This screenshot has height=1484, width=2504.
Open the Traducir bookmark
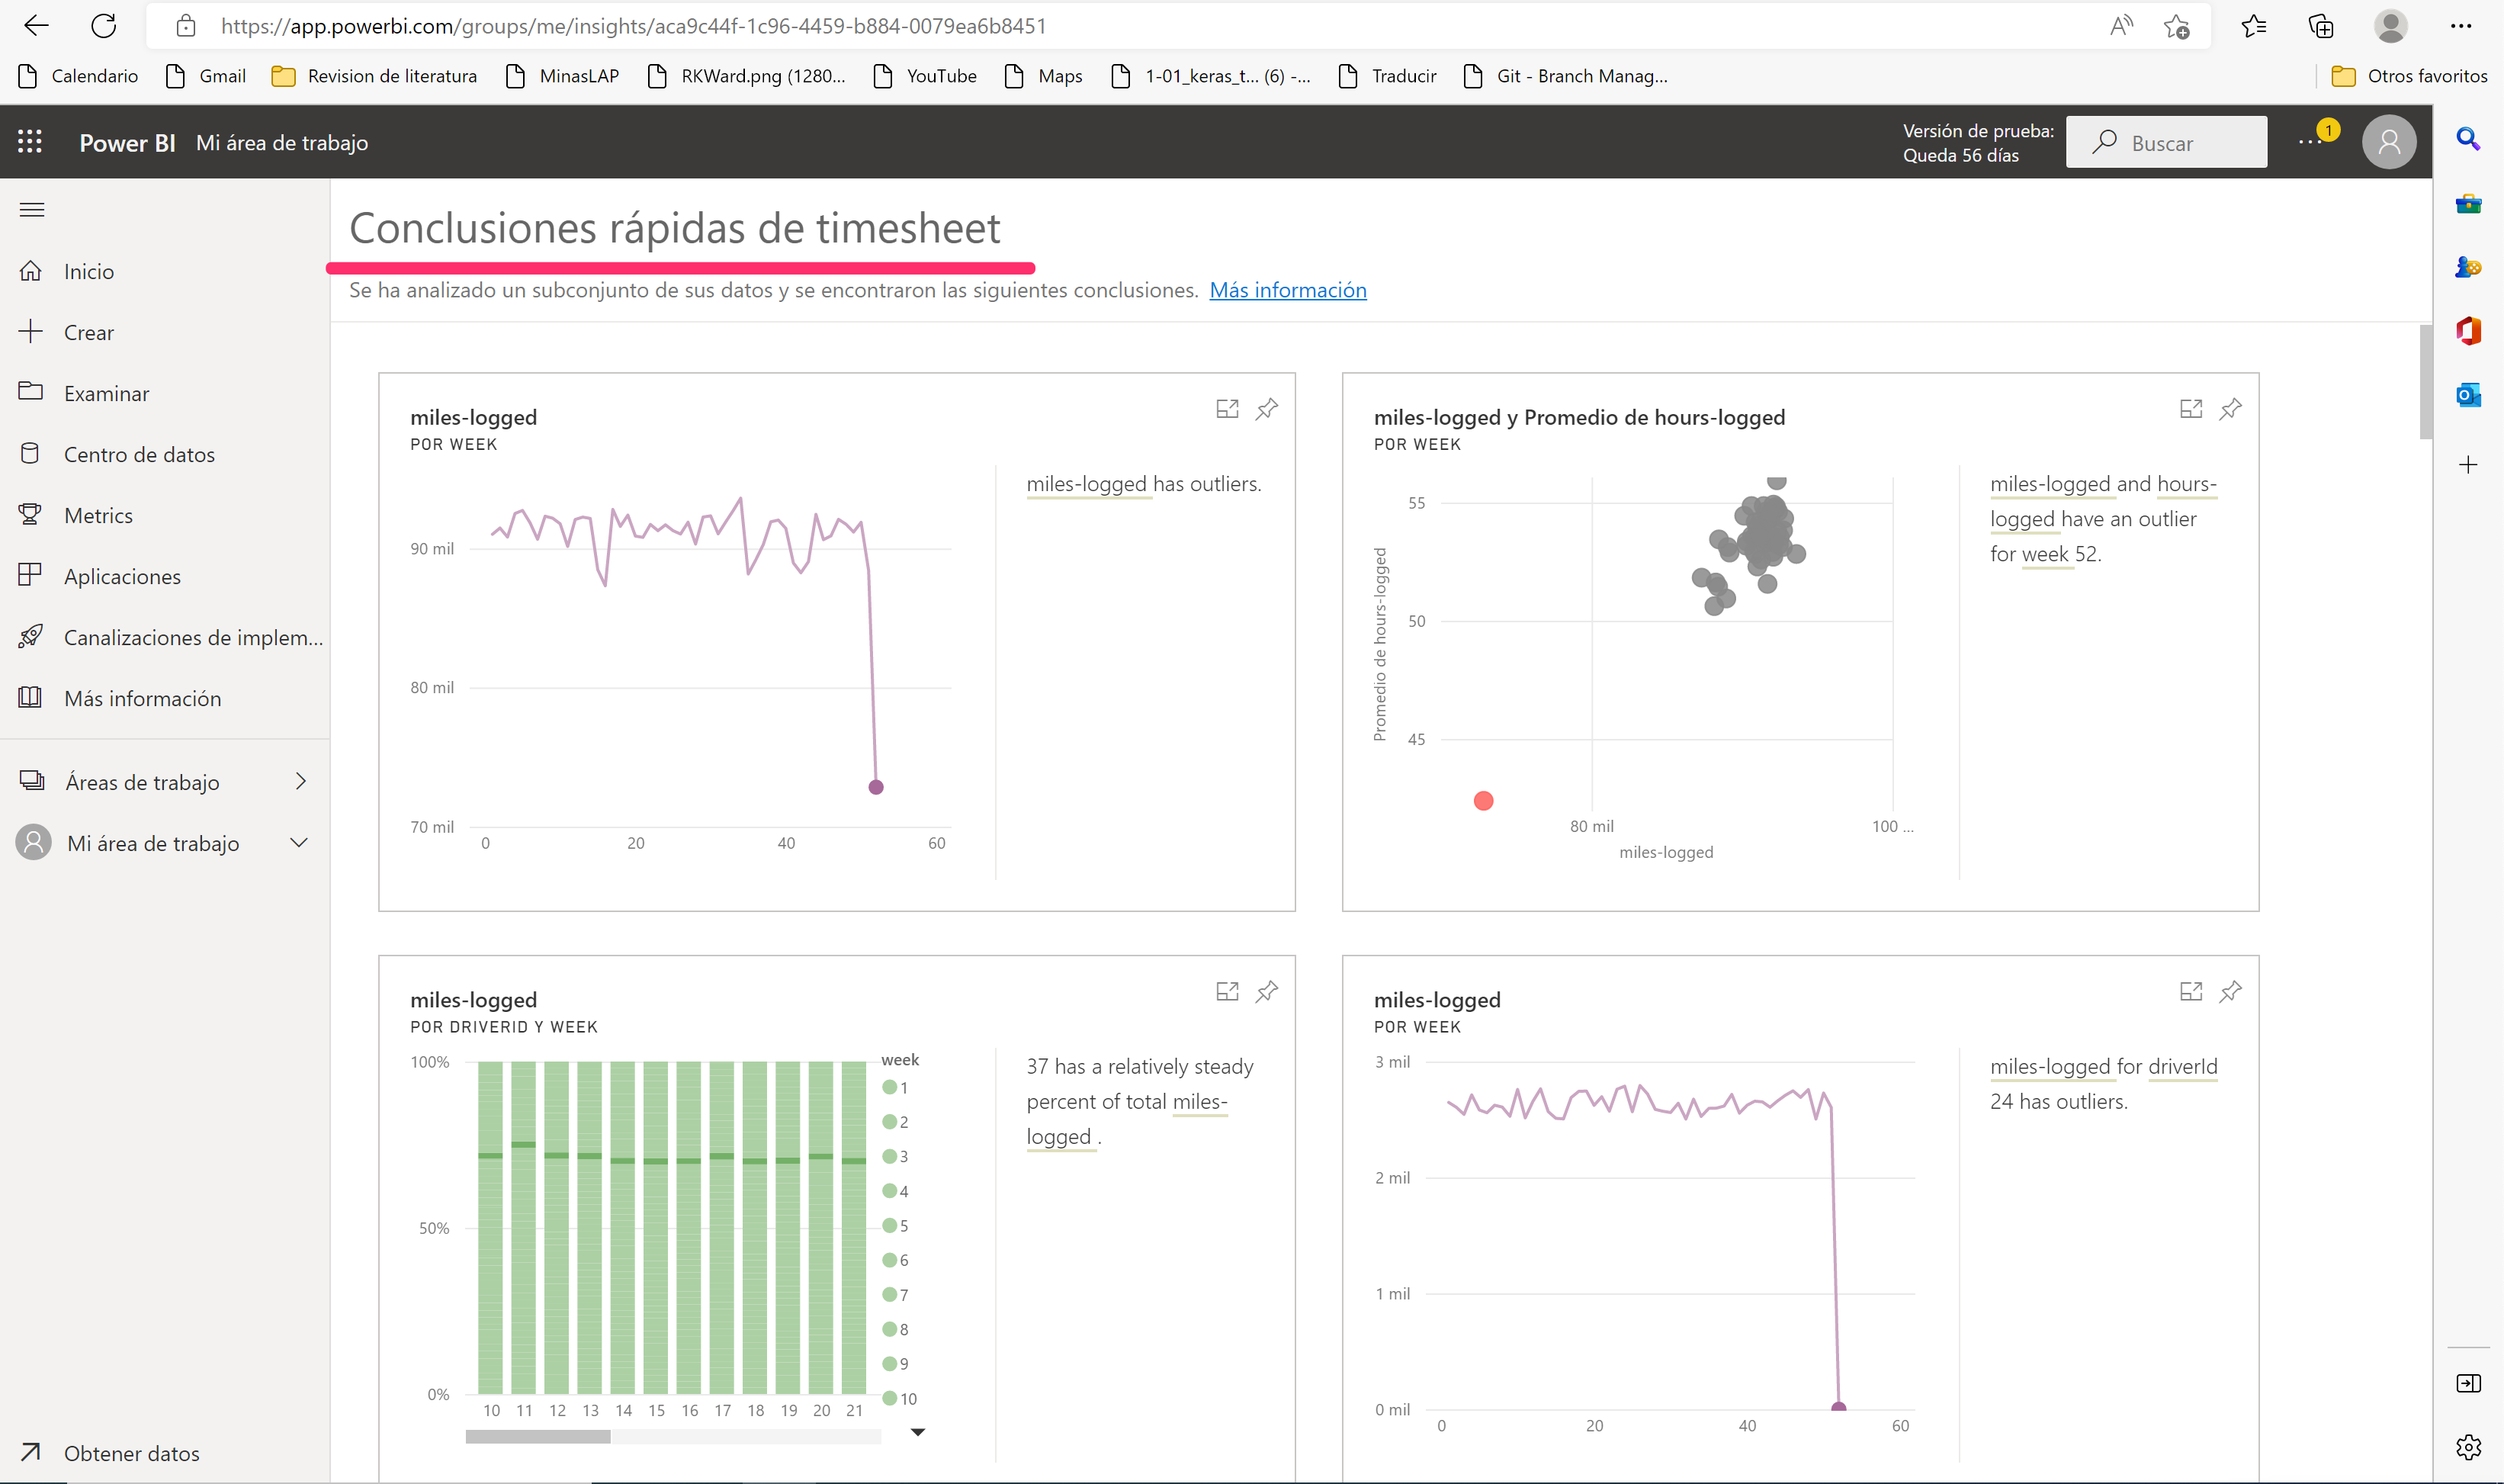click(1388, 76)
